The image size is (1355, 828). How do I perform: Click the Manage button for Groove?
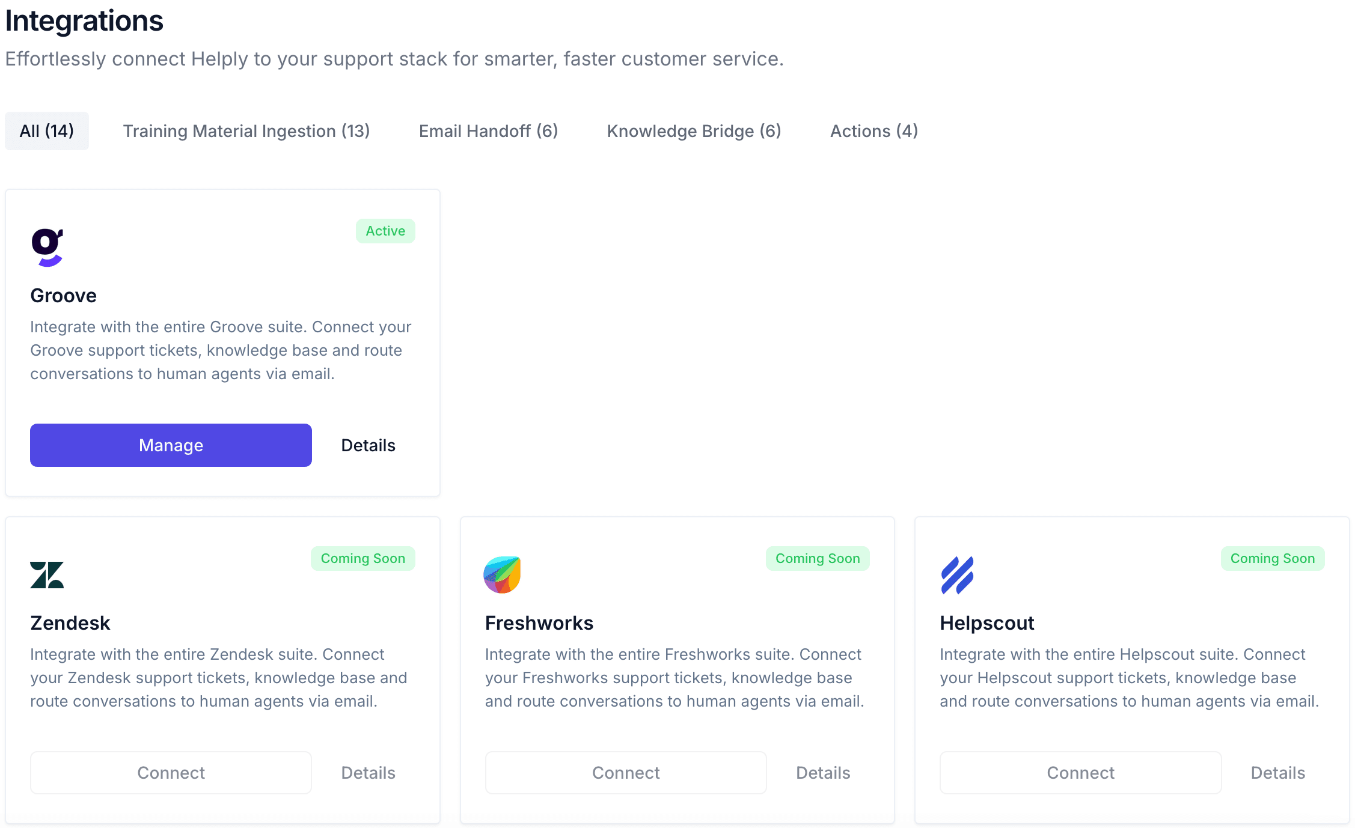[x=171, y=445]
